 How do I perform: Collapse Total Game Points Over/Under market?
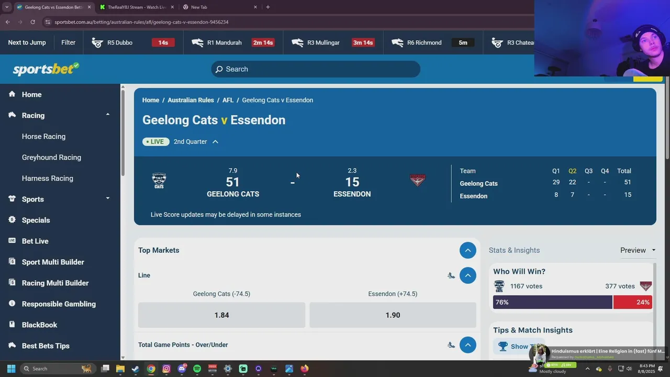(x=468, y=345)
